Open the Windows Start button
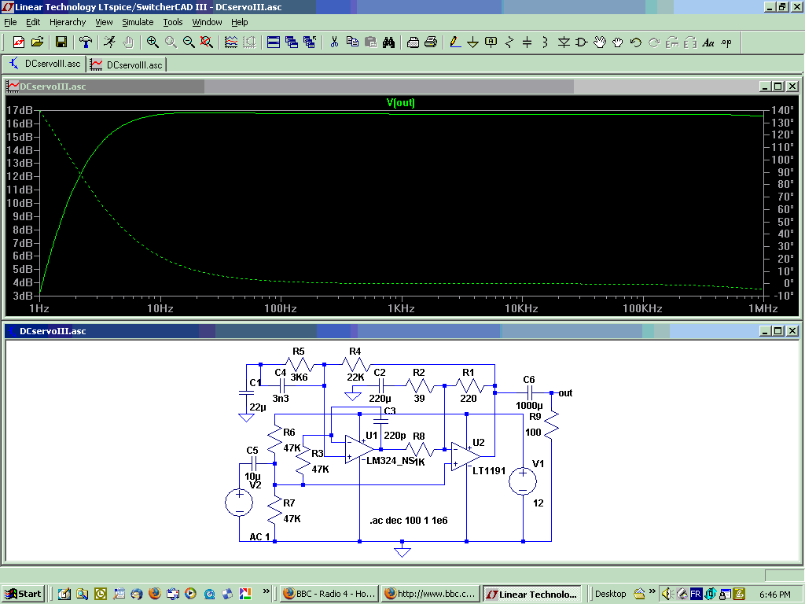This screenshot has height=604, width=805. (x=23, y=594)
